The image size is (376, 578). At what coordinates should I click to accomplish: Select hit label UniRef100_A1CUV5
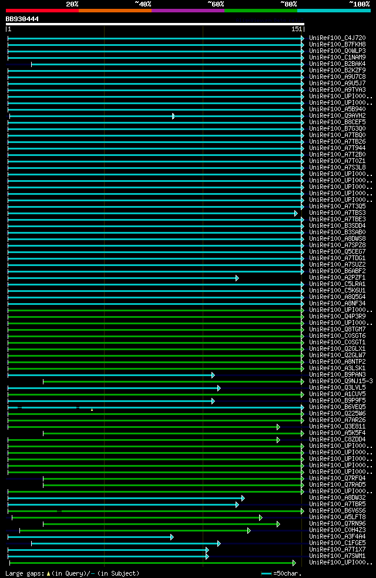point(337,394)
